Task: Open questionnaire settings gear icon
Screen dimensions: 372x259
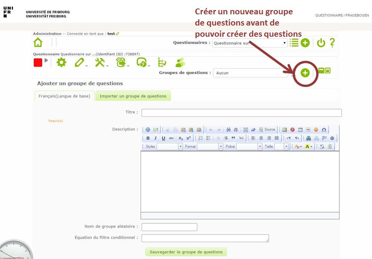Action: click(61, 62)
